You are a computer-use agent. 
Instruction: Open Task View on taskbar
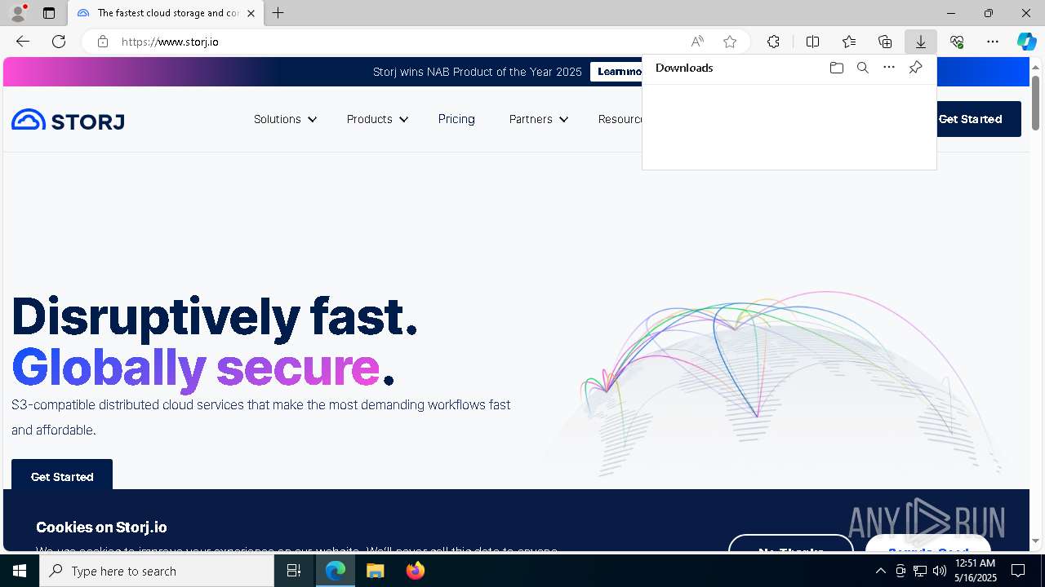(x=294, y=571)
